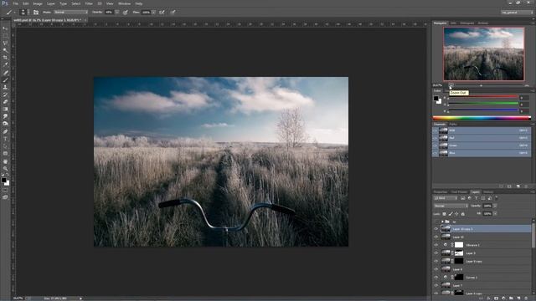The height and width of the screenshot is (301, 536).
Task: Switch to the Histogram tab
Action: click(x=467, y=23)
